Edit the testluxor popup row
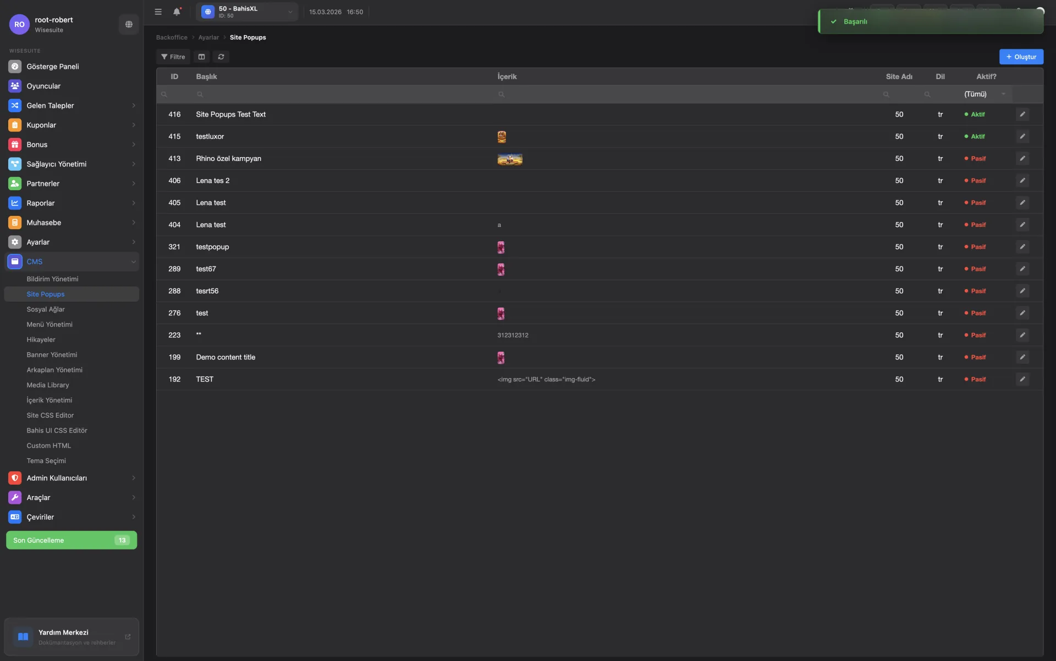 point(1022,136)
